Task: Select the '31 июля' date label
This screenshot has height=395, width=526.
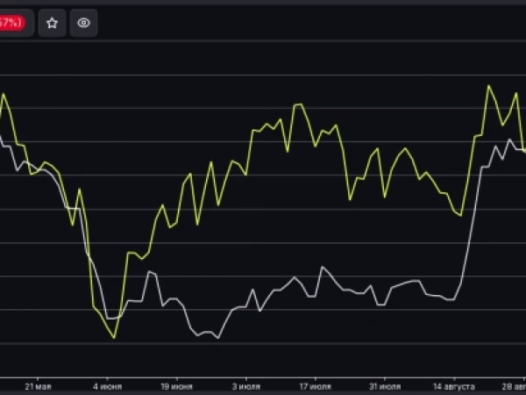Action: [385, 386]
